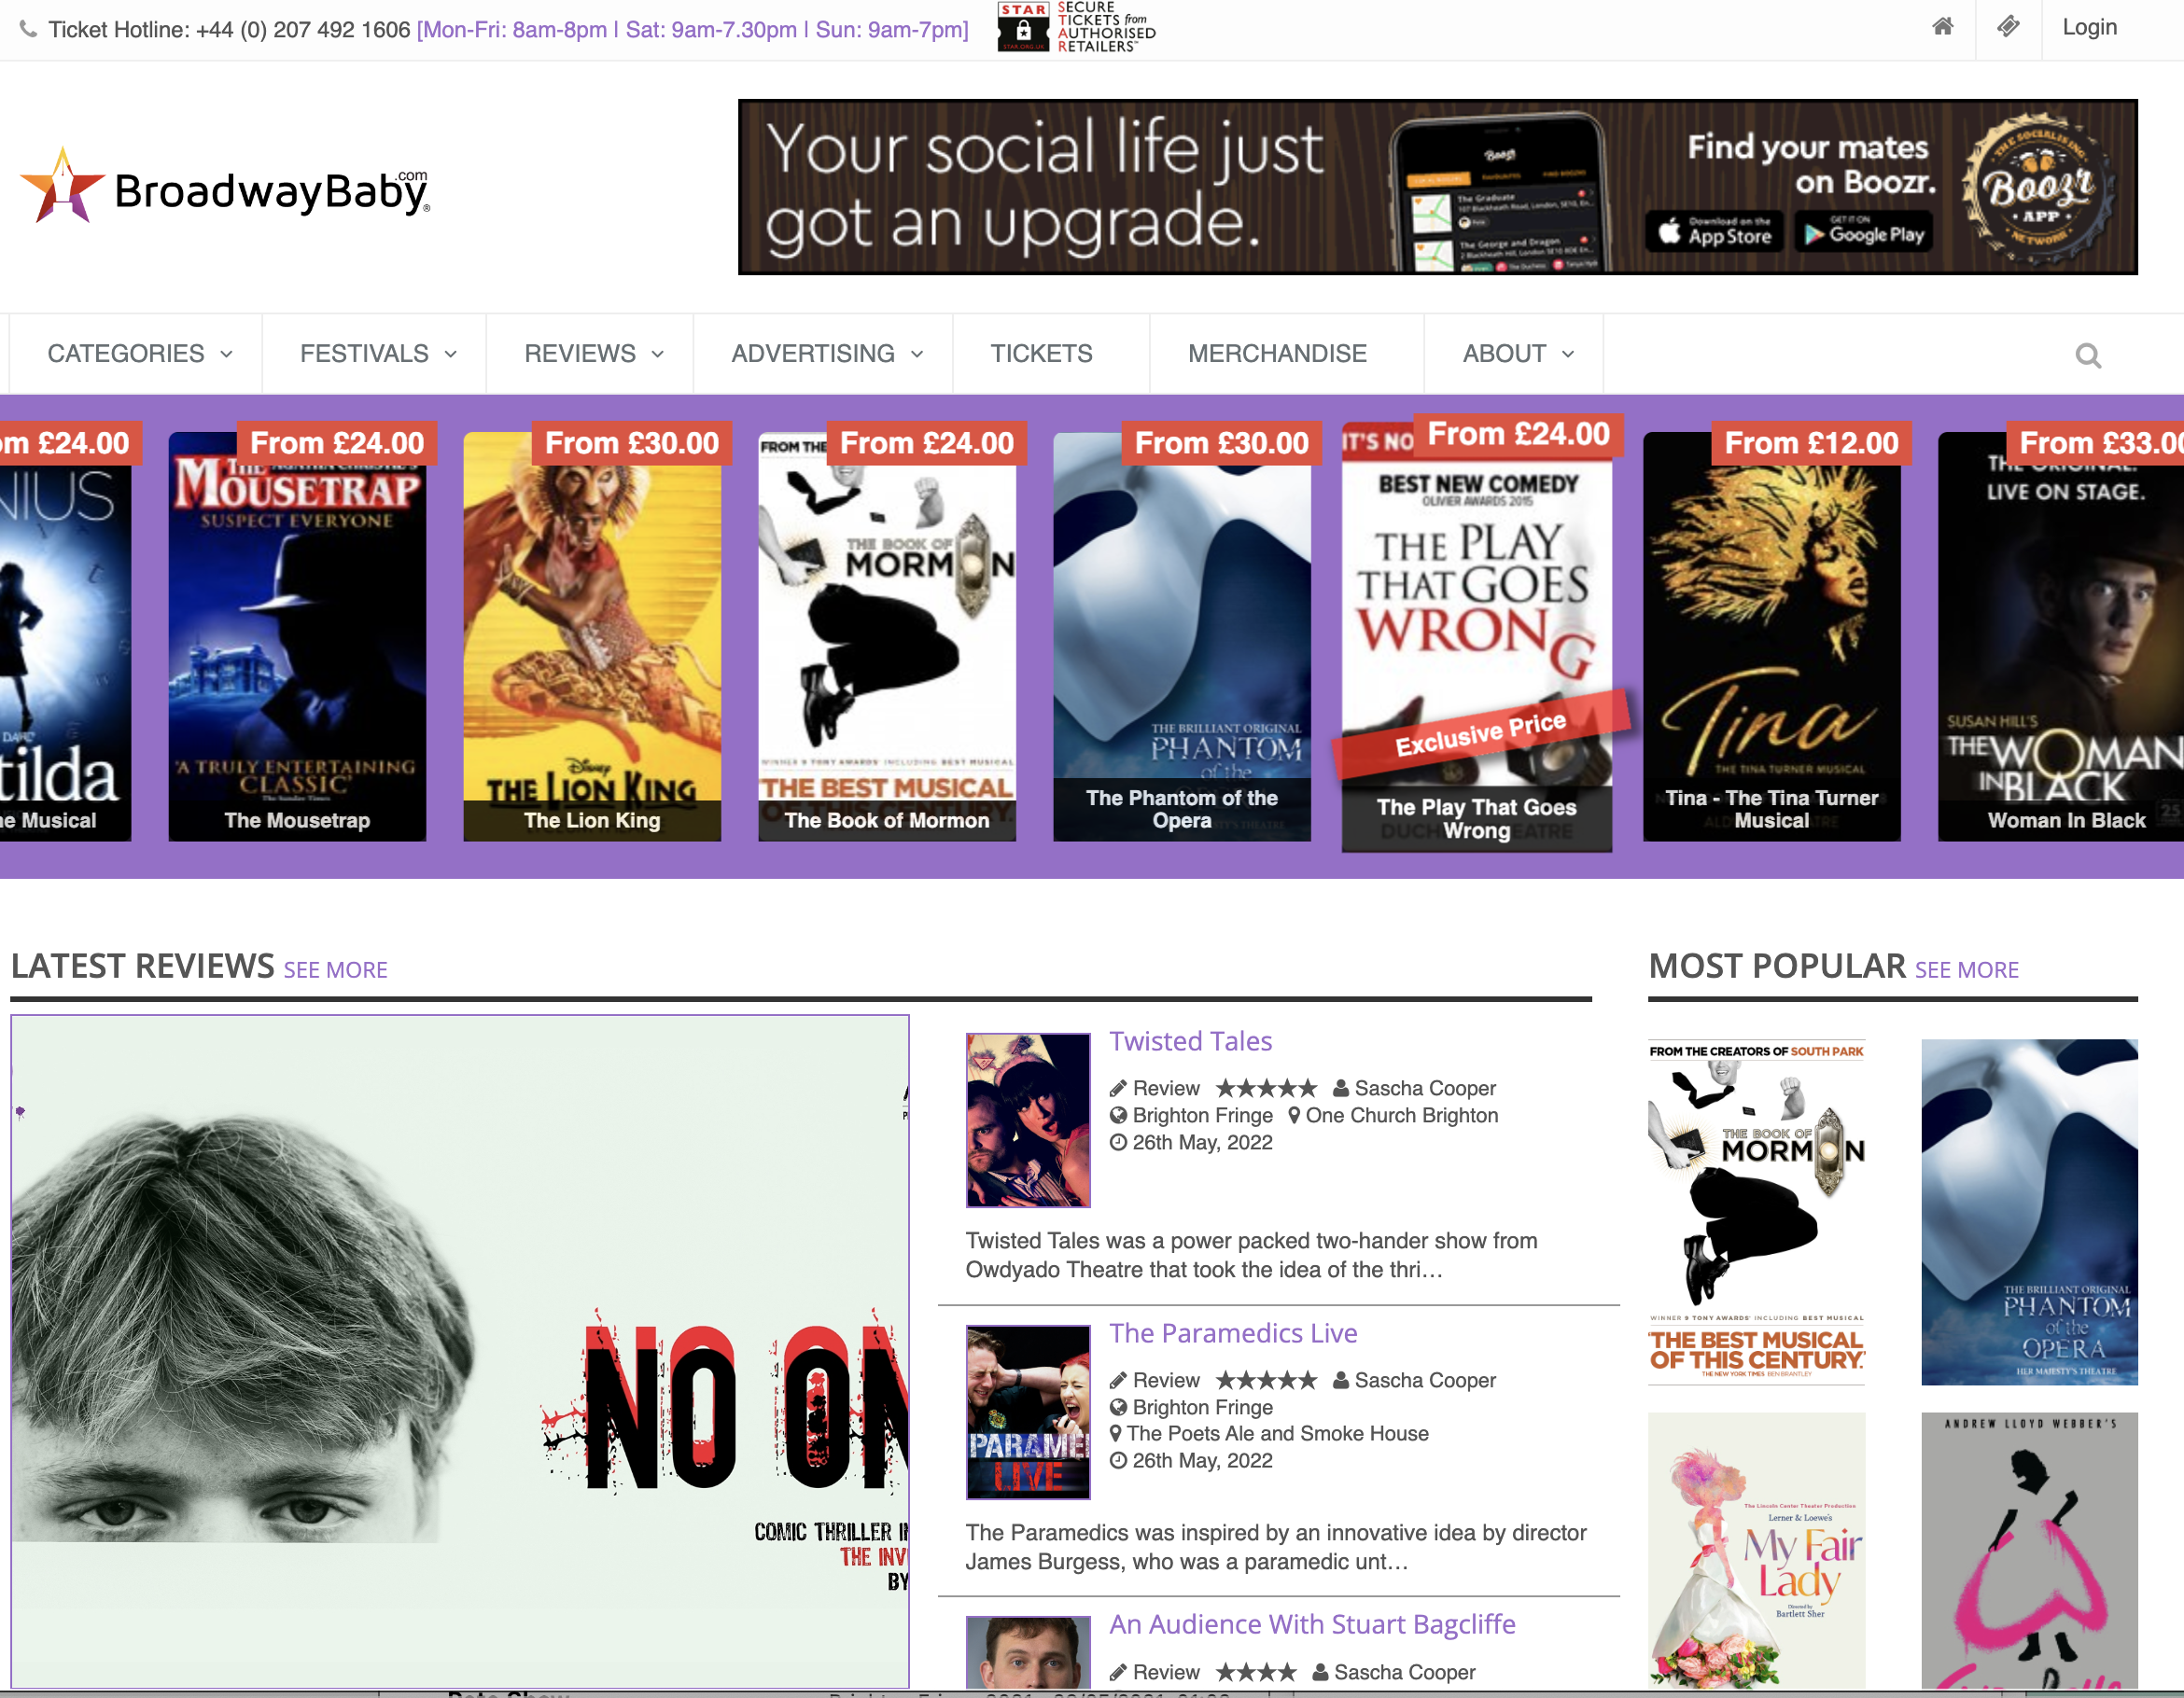Image resolution: width=2184 pixels, height=1698 pixels.
Task: Click the author icon by Twisted Tales reviewer
Action: pyautogui.click(x=1341, y=1089)
